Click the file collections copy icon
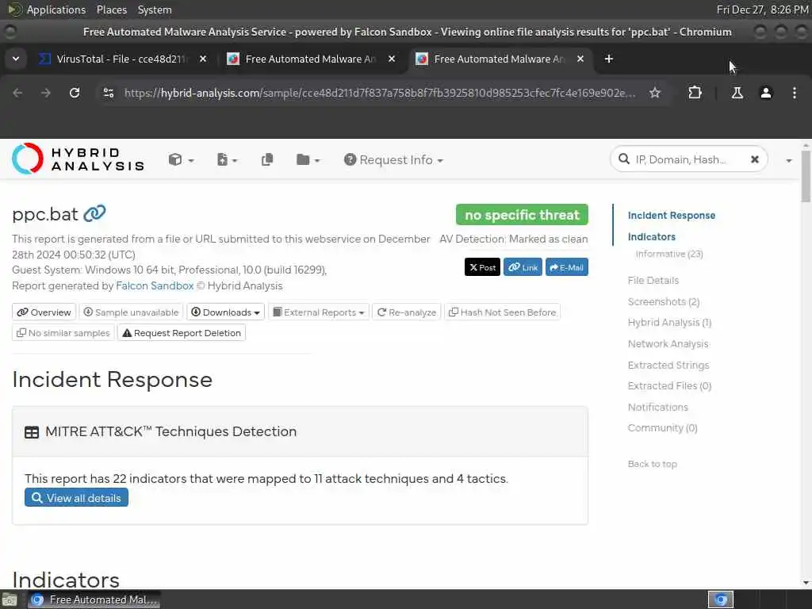Screen dimensions: 812x609 click(267, 159)
